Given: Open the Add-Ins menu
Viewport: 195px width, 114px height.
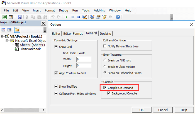Looking at the screenshot, I should pos(99,11).
